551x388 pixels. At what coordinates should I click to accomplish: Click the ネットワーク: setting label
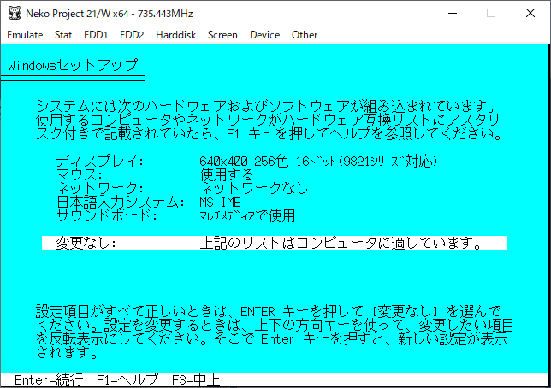[100, 188]
